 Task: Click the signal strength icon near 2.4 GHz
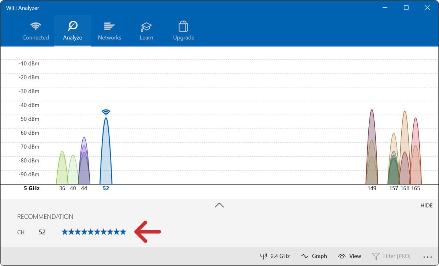264,256
